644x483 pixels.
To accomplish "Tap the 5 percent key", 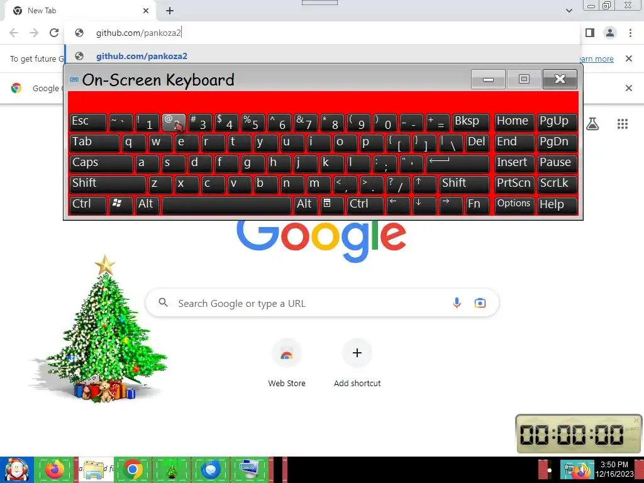I will pos(253,123).
